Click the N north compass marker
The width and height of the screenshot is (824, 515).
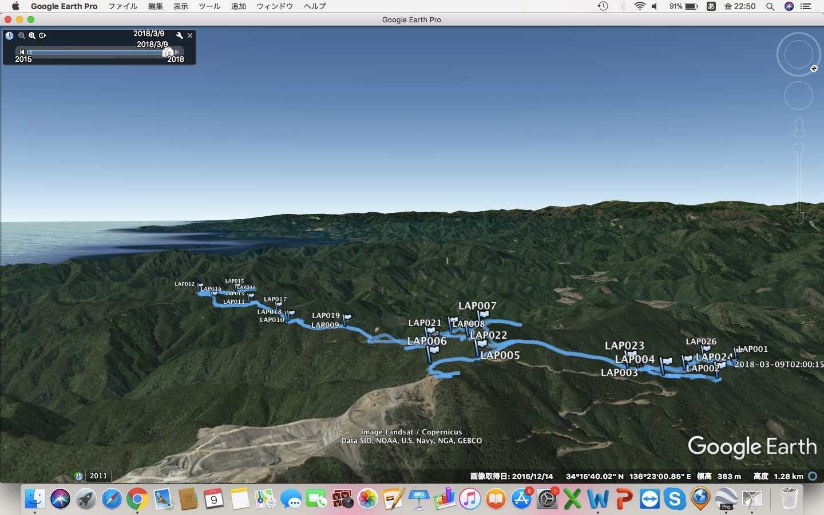[x=814, y=69]
